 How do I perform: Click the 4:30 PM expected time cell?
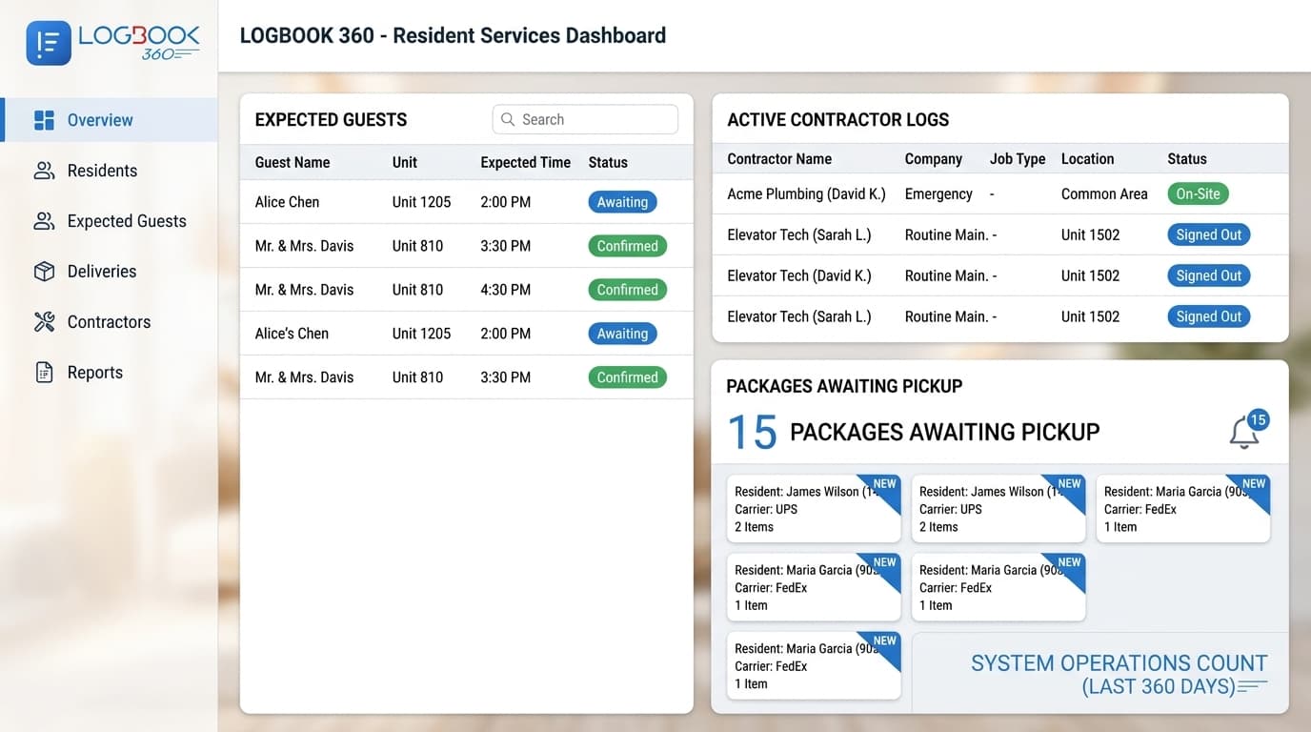coord(505,290)
